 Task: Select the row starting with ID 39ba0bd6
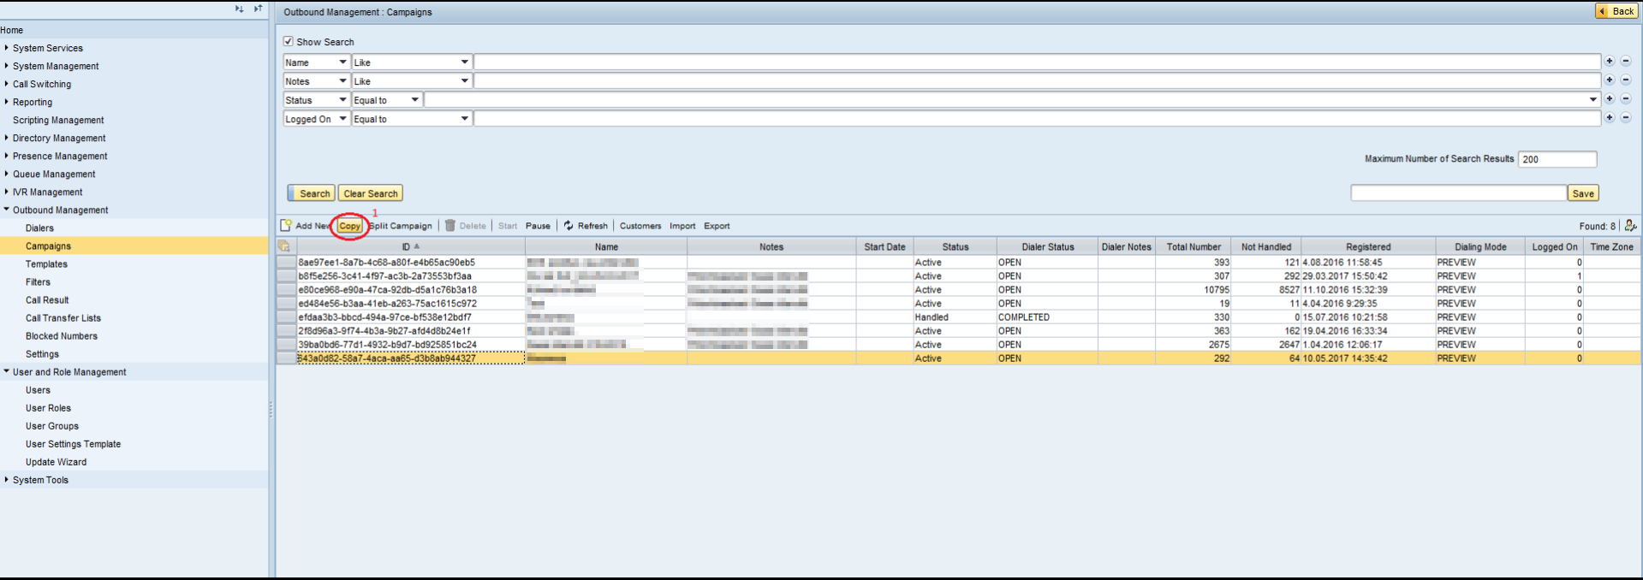click(x=286, y=345)
